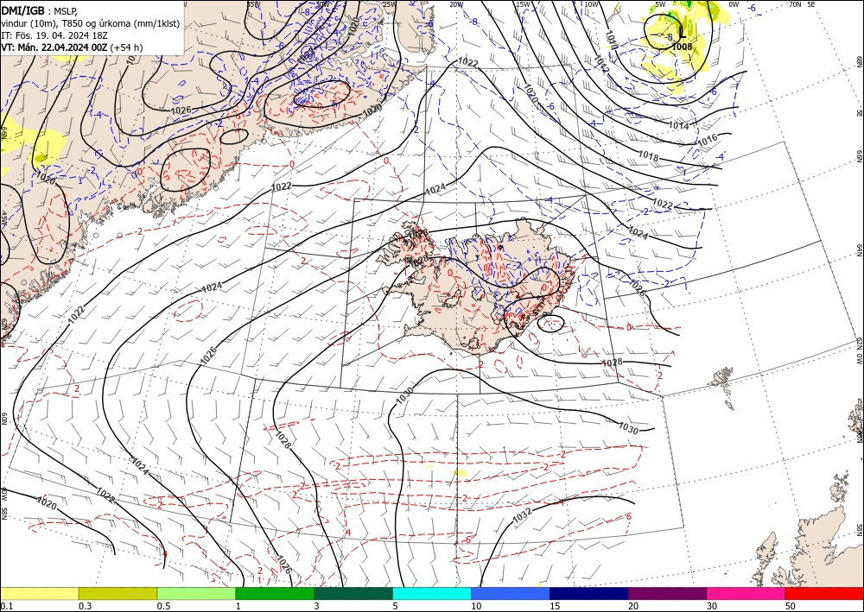Click the yellow 0.1 precipitation legend swatch

tap(39, 593)
